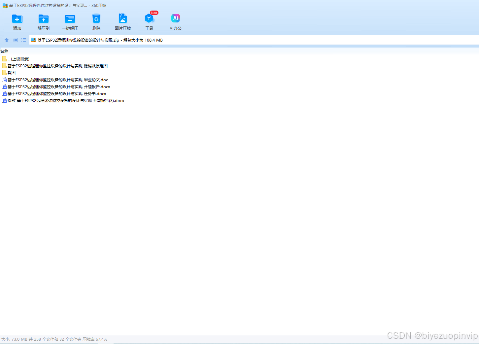
Task: Select the .. (上级目录) parent folder row
Action: [x=16, y=59]
